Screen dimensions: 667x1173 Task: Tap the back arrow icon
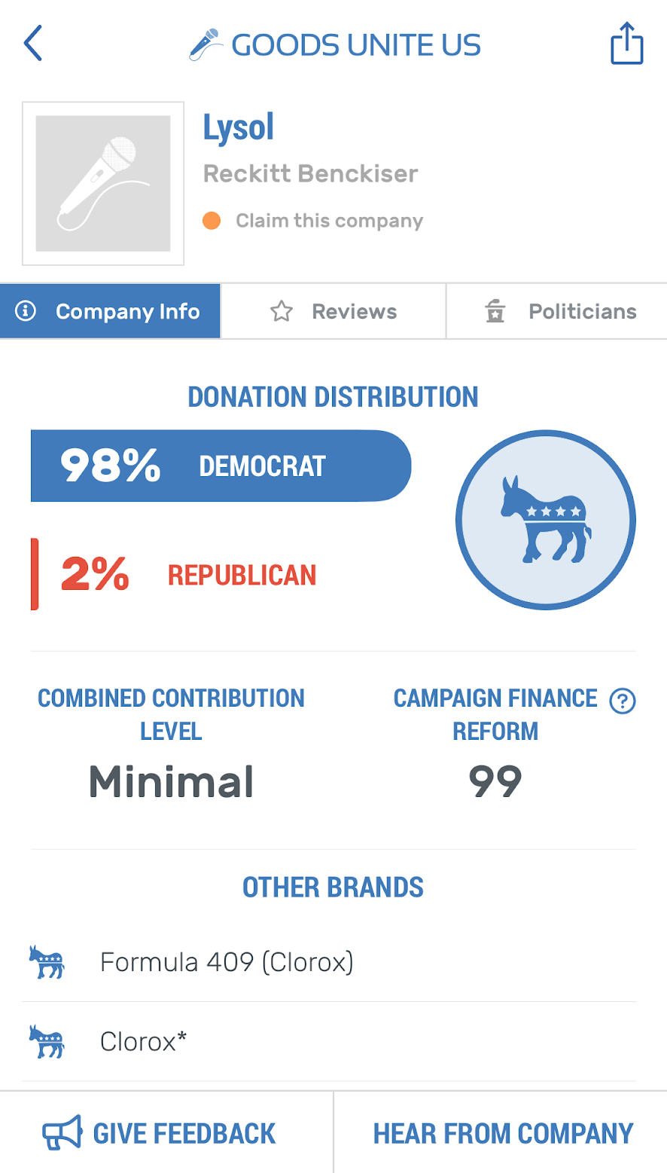coord(33,44)
